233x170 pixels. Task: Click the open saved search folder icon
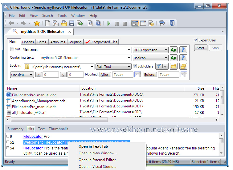pos(64,23)
